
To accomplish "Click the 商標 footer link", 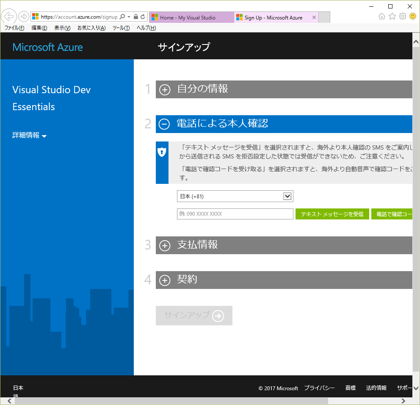I will (x=351, y=388).
